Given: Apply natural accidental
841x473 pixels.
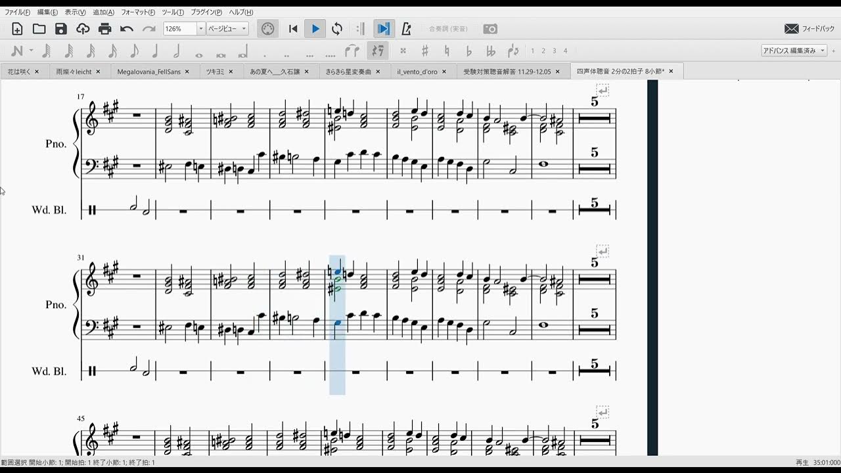Looking at the screenshot, I should point(447,51).
